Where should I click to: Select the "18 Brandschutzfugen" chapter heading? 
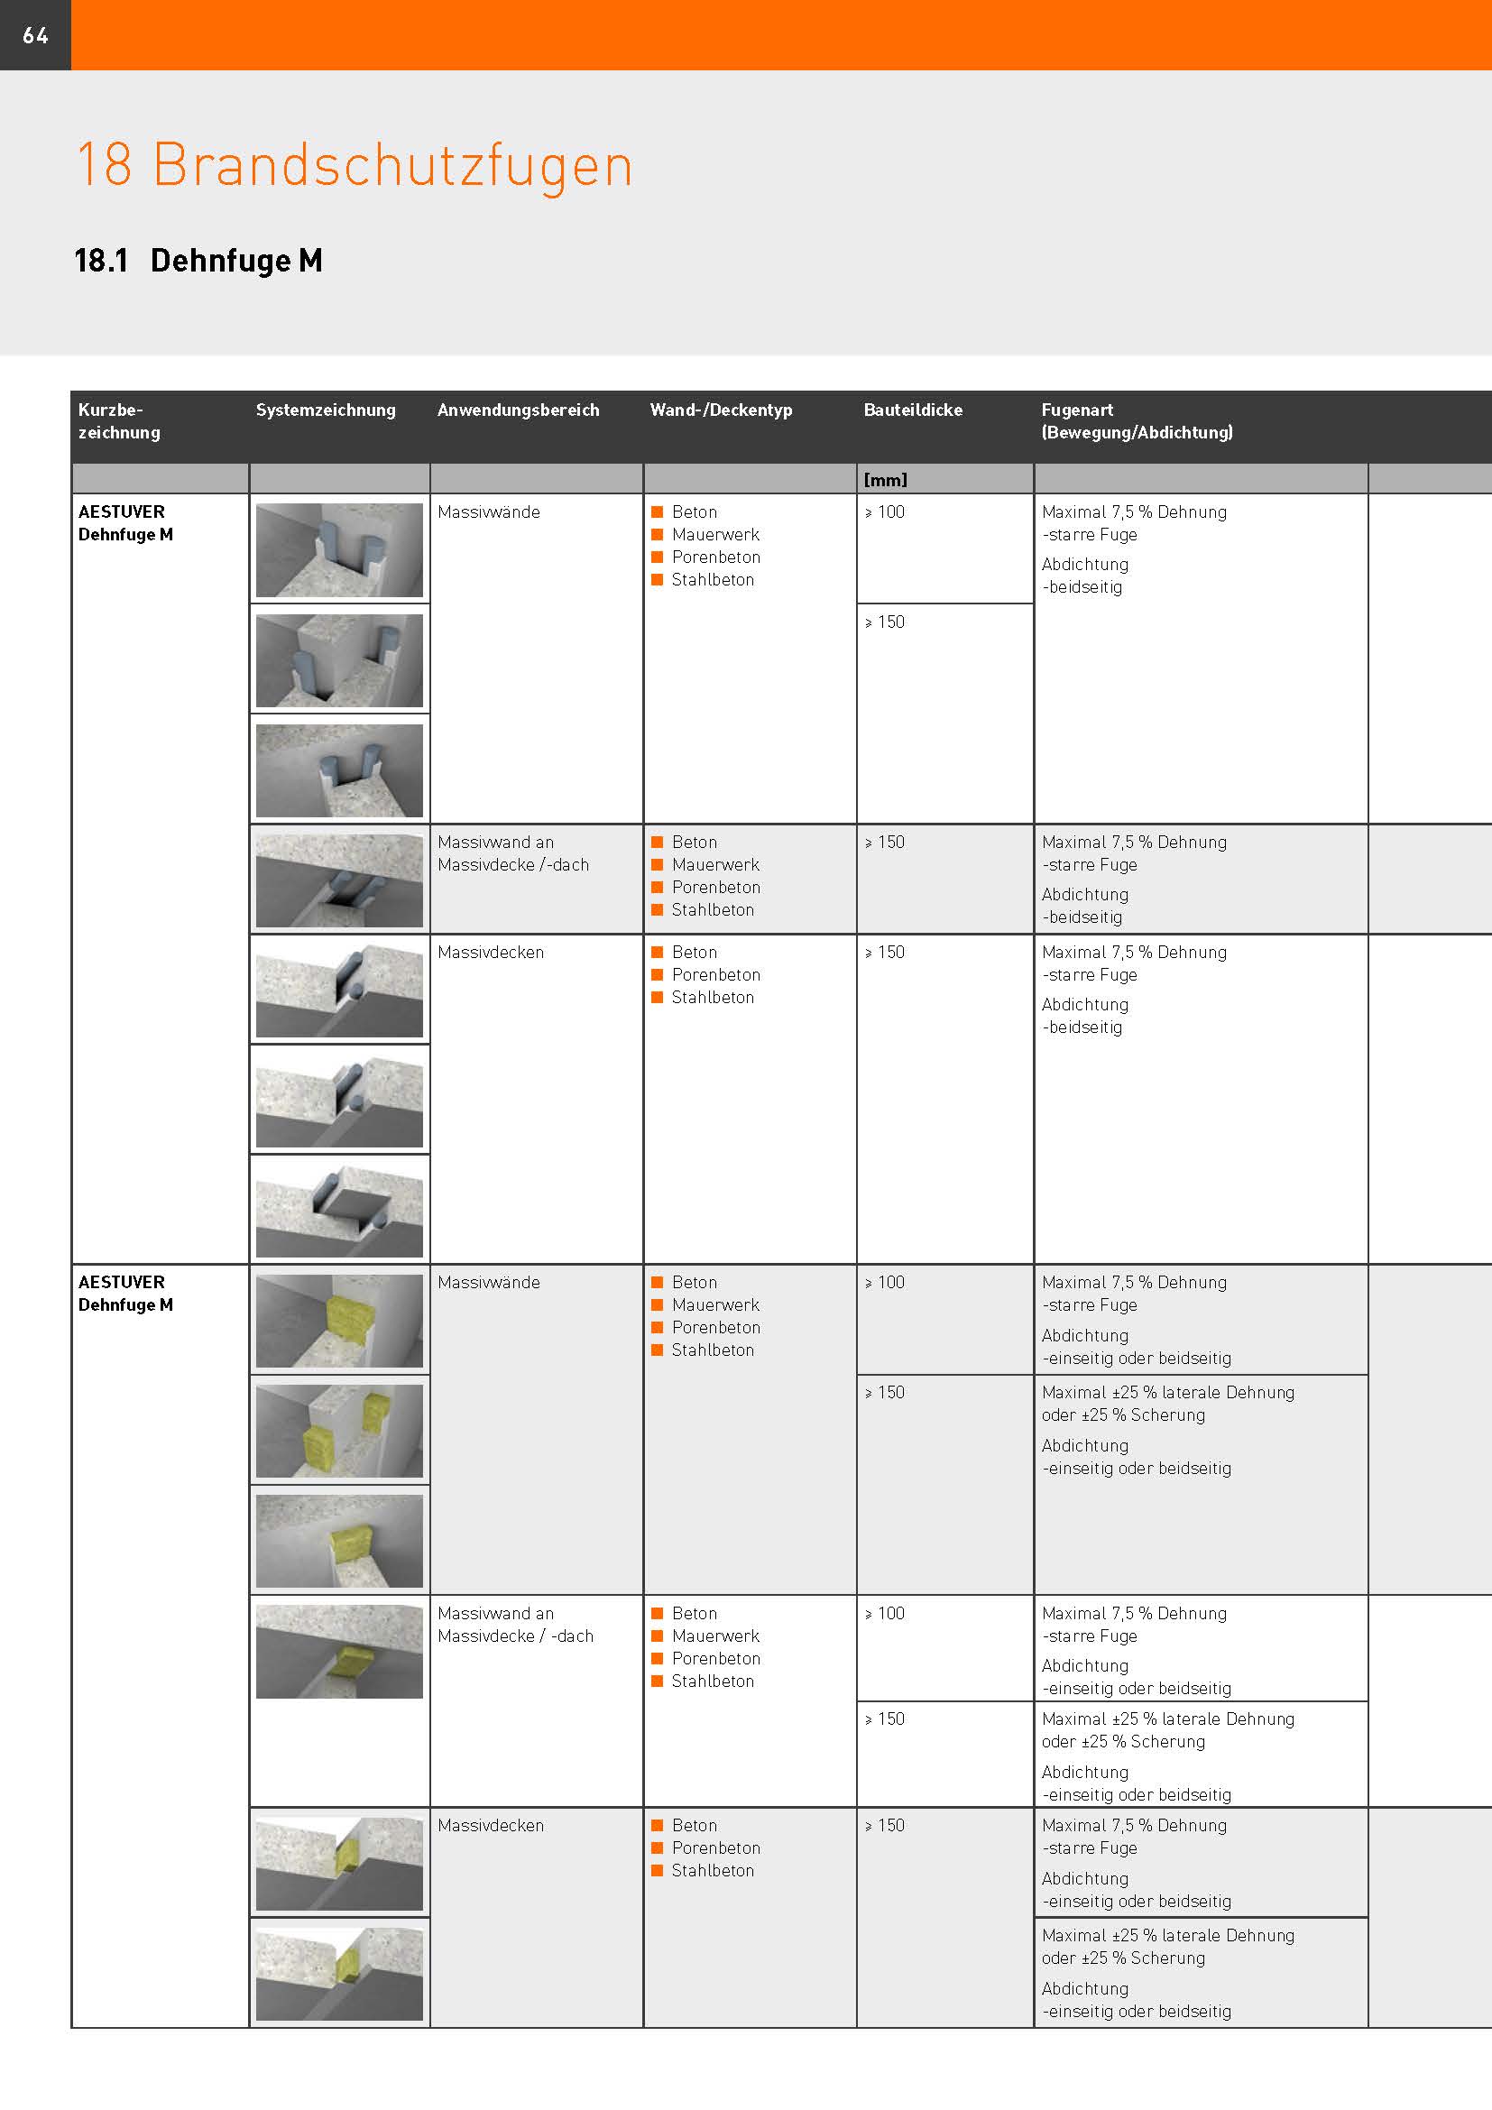(x=355, y=165)
